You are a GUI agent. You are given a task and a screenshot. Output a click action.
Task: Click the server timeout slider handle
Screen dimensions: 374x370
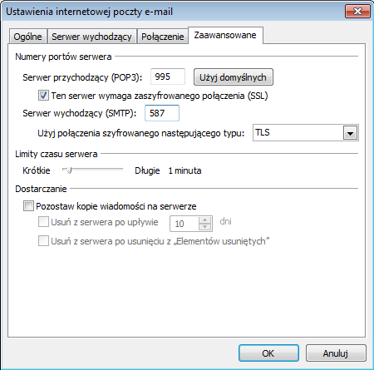[x=69, y=170]
